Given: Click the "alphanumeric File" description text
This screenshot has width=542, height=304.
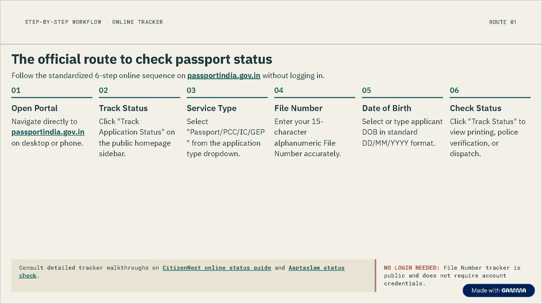Looking at the screenshot, I should point(304,143).
